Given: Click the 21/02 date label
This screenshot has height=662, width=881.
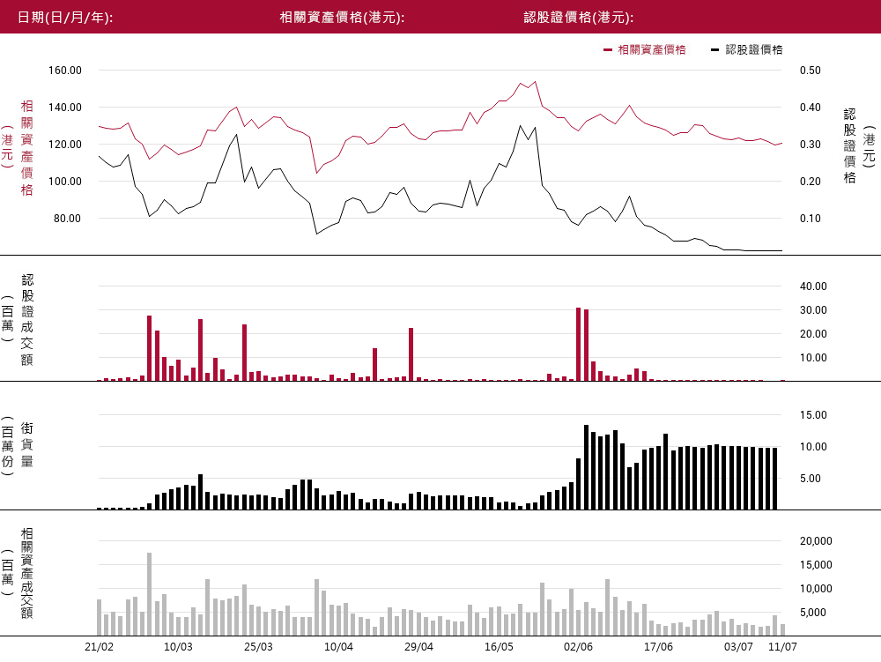Looking at the screenshot, I should 99,647.
